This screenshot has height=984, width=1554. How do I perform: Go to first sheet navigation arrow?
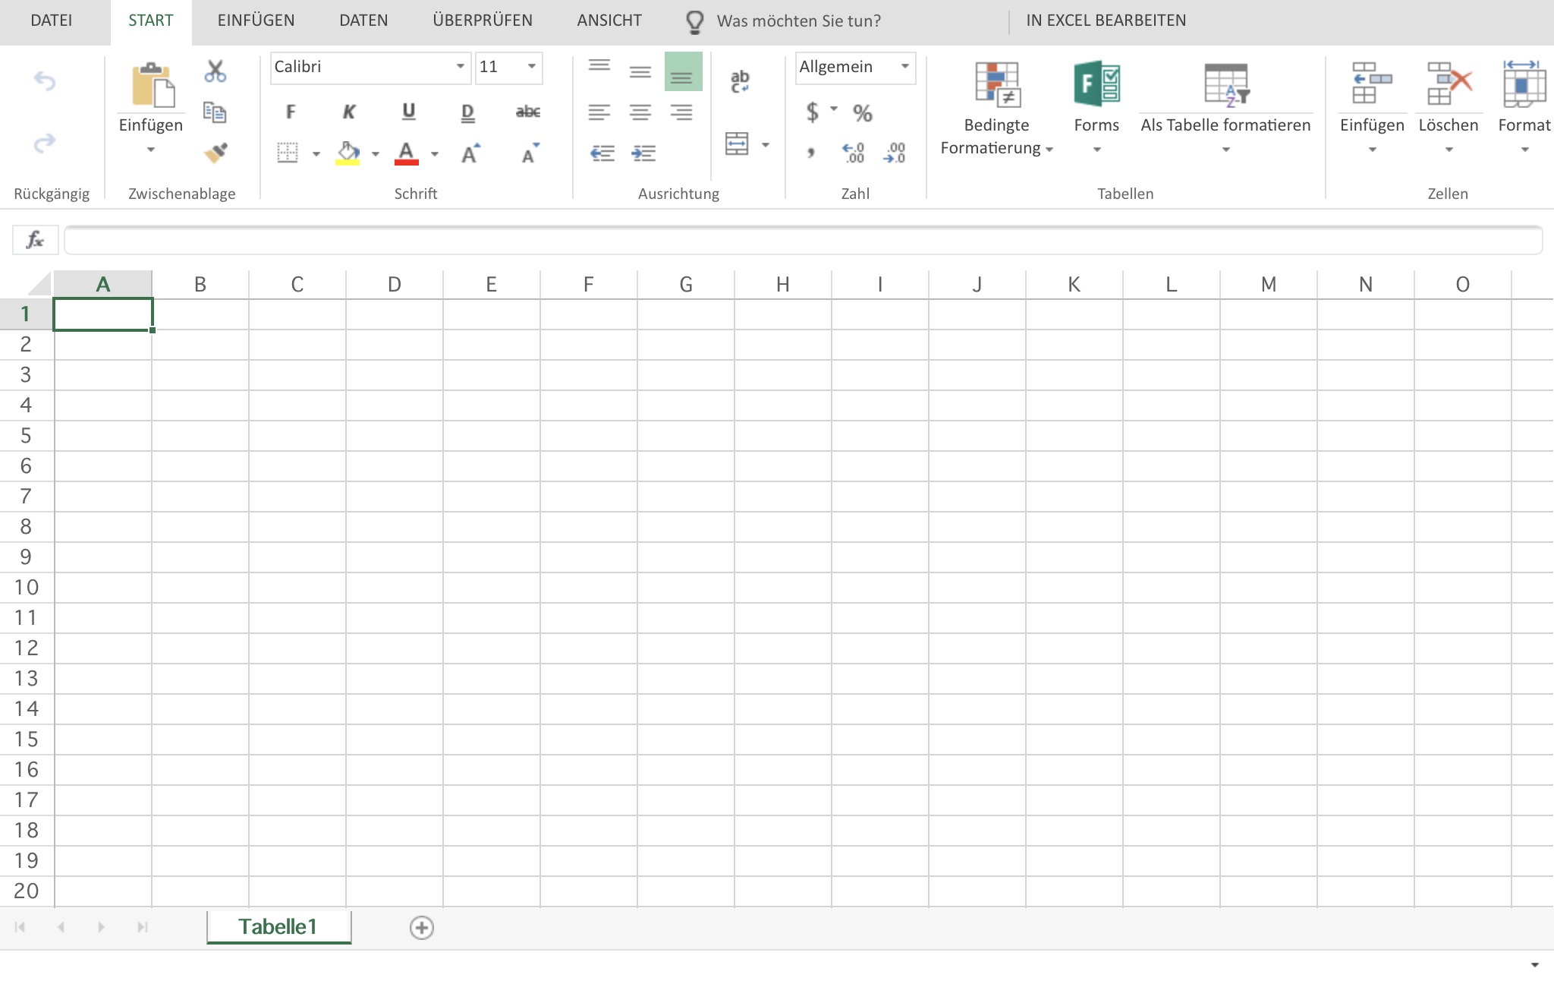click(20, 927)
